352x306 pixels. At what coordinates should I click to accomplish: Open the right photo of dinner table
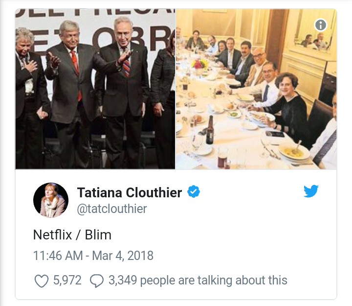tap(256, 89)
